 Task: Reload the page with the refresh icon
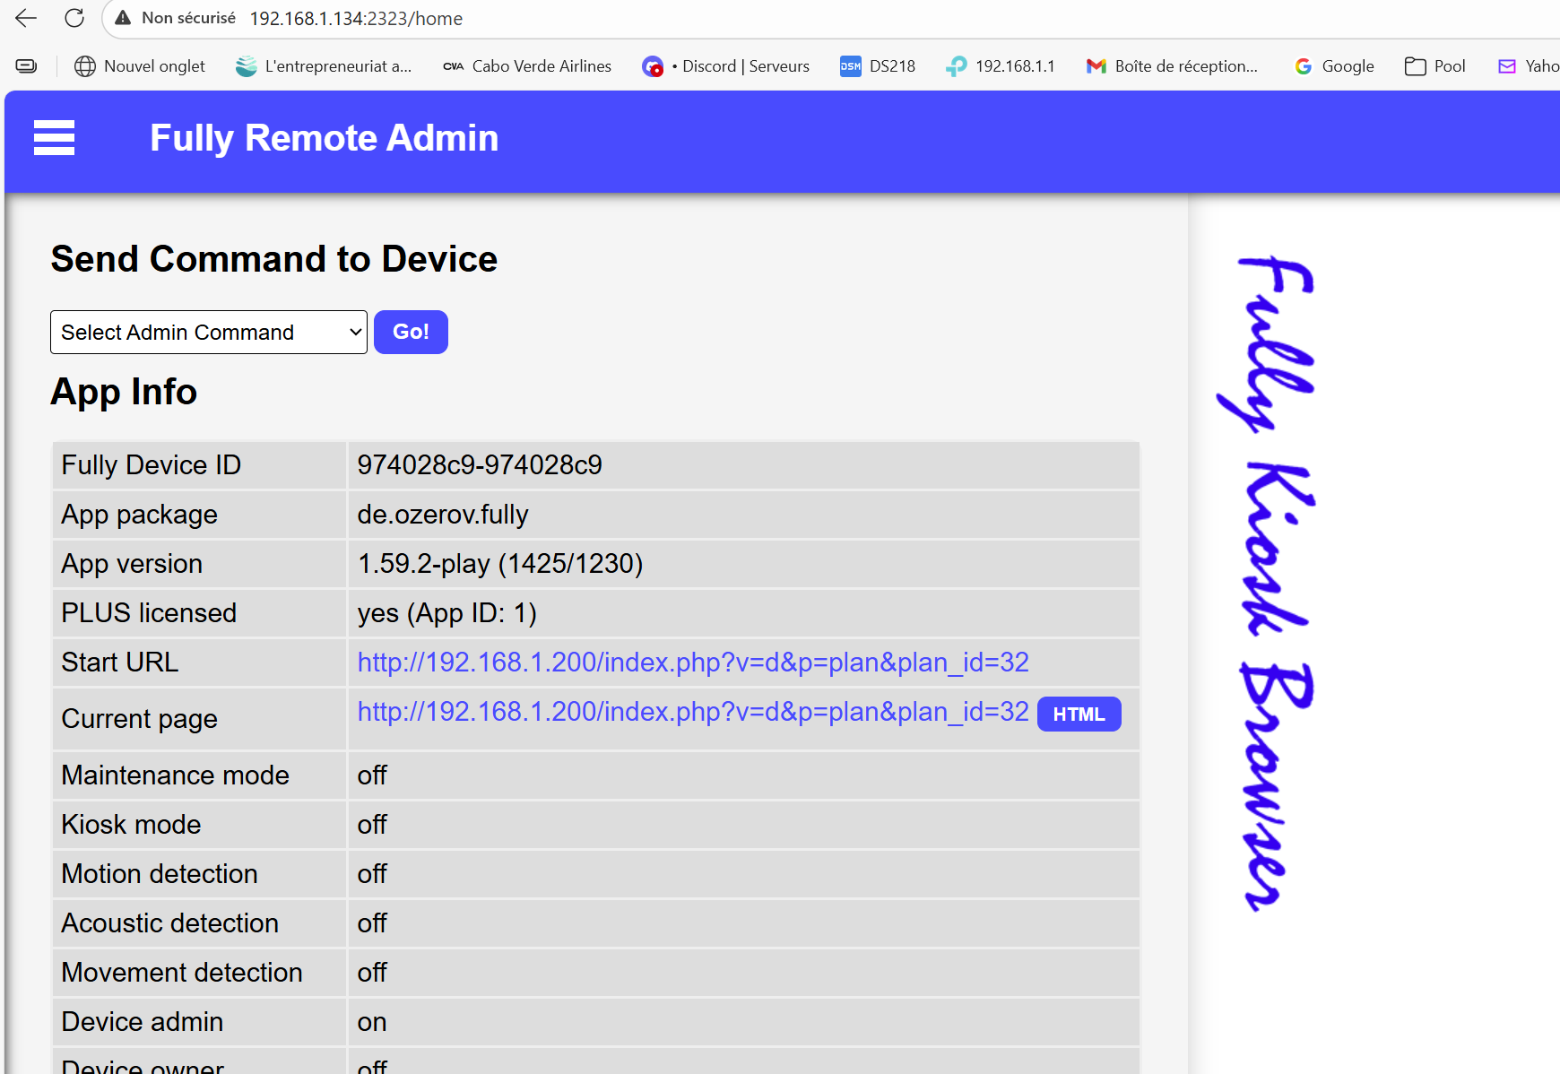pyautogui.click(x=74, y=18)
